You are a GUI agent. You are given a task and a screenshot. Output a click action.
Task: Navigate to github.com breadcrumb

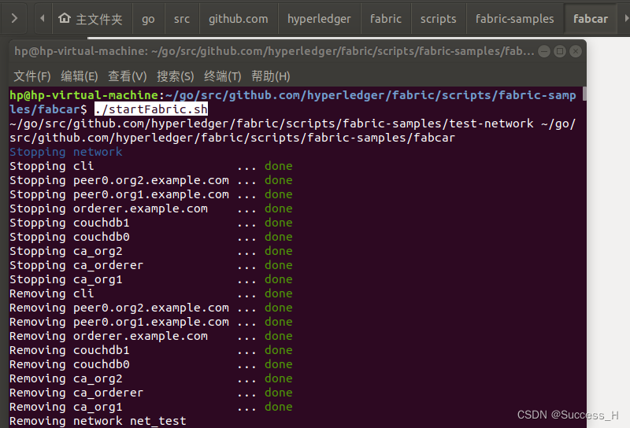pyautogui.click(x=239, y=19)
